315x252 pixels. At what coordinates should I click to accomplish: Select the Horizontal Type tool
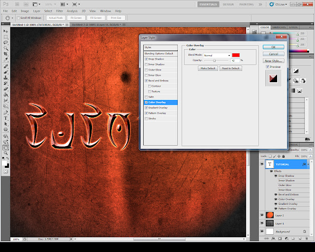[x=5, y=118]
